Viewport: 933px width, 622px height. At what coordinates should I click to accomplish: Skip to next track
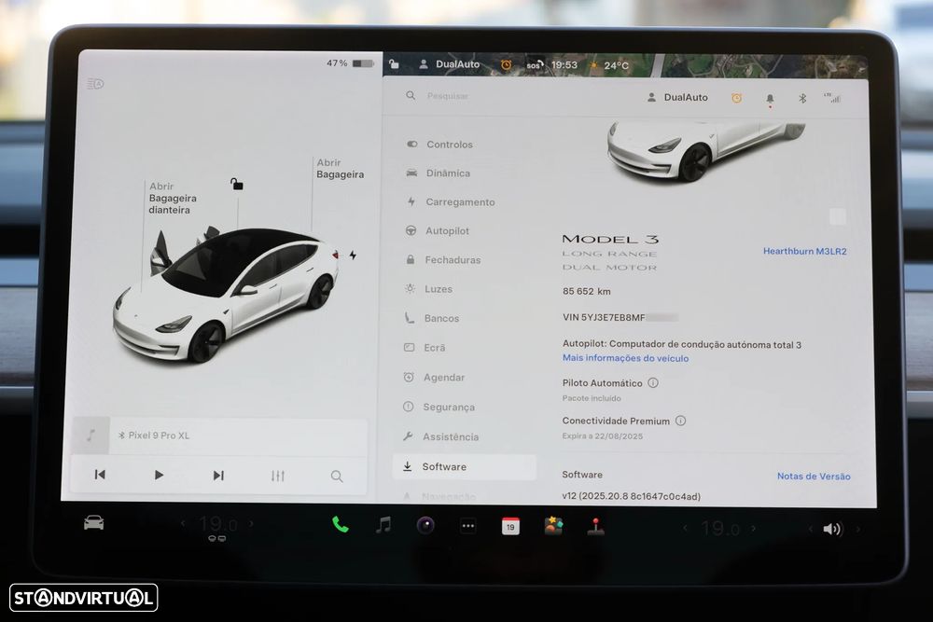pos(218,475)
